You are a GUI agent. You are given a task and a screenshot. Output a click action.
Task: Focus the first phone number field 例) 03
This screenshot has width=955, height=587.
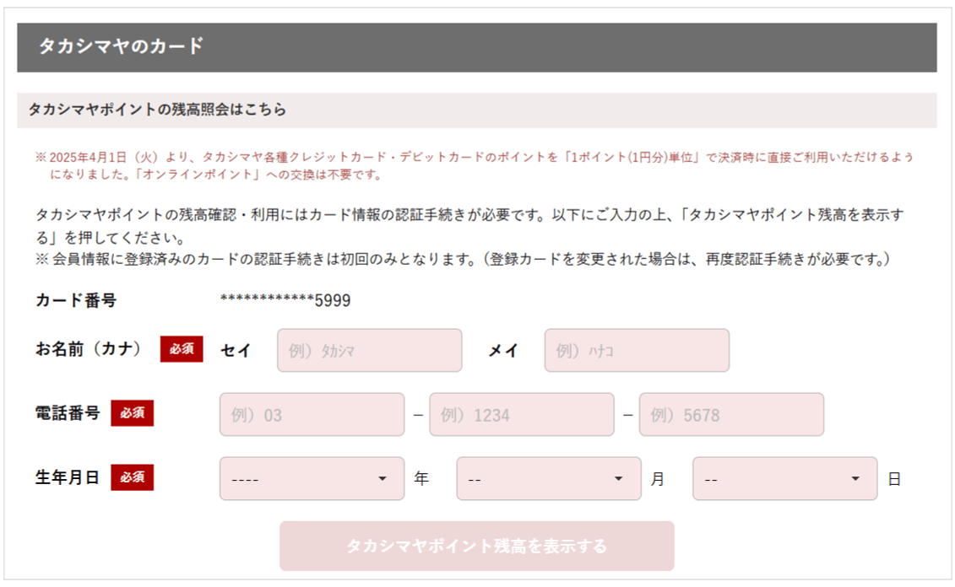point(312,414)
